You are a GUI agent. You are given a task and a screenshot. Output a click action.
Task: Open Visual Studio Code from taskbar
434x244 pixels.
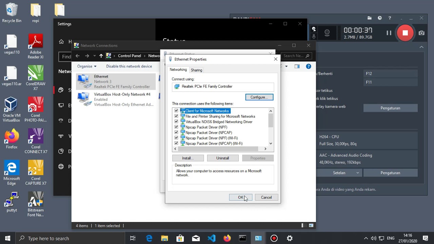pyautogui.click(x=212, y=238)
